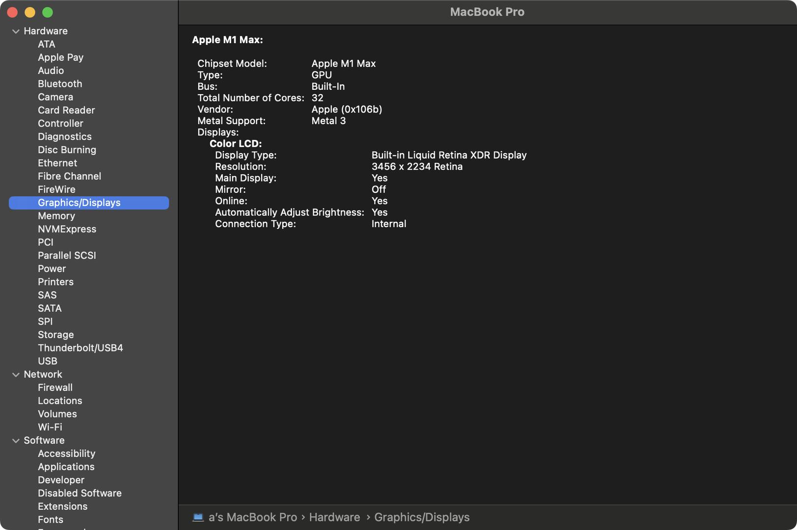The image size is (797, 530).
Task: Click the Chipset Model value
Action: [344, 64]
